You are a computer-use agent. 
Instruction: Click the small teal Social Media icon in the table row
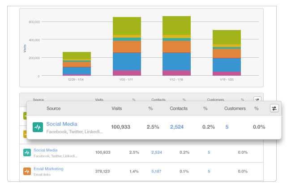tap(27, 153)
